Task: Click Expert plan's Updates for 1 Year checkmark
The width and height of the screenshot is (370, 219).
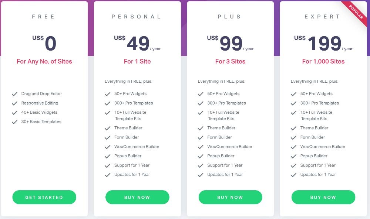Action: 293,175
